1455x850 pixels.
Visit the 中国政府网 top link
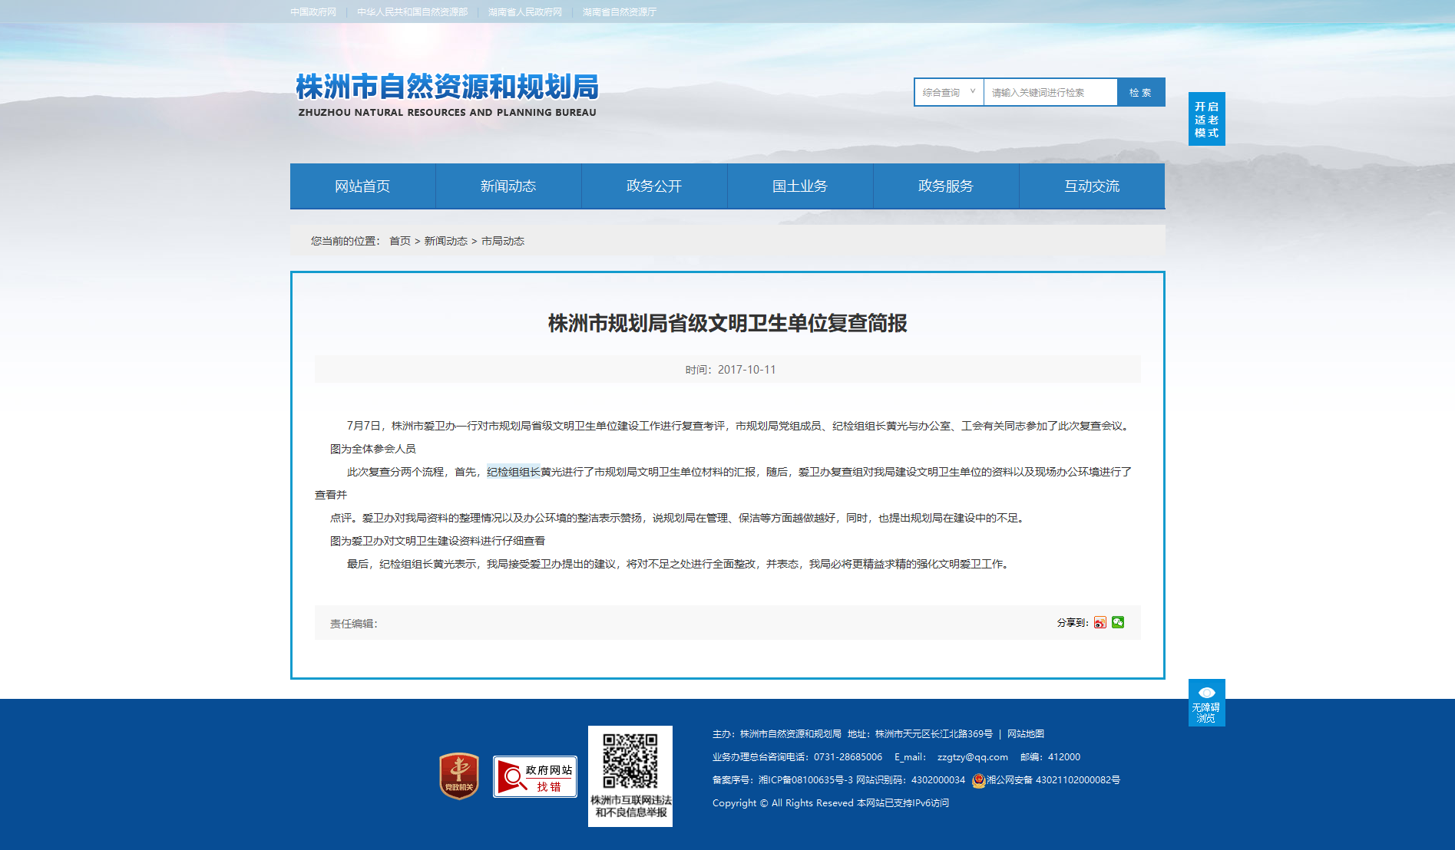[x=313, y=12]
